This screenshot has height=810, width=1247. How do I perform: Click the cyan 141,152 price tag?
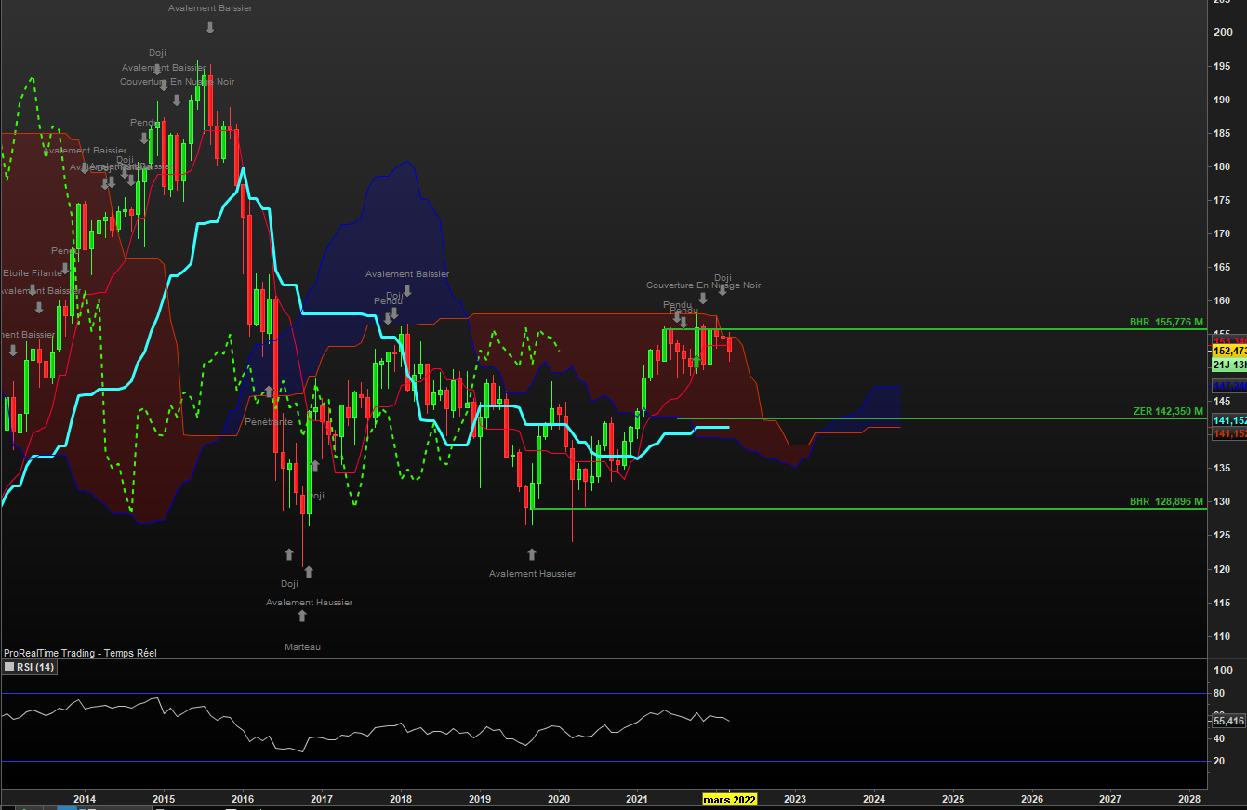coord(1228,421)
